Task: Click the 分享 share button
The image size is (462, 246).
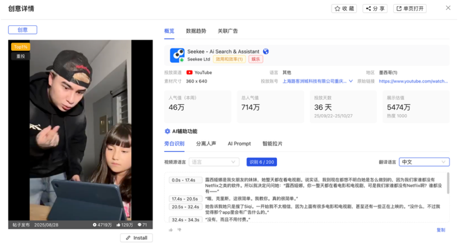Action: [x=375, y=8]
